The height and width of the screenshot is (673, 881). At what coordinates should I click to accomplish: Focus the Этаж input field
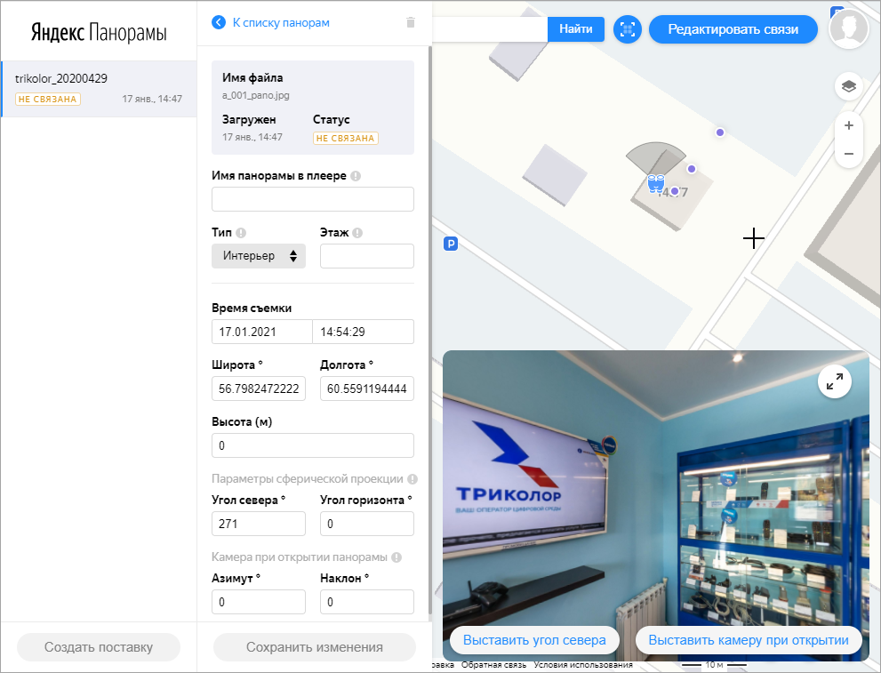coord(367,256)
